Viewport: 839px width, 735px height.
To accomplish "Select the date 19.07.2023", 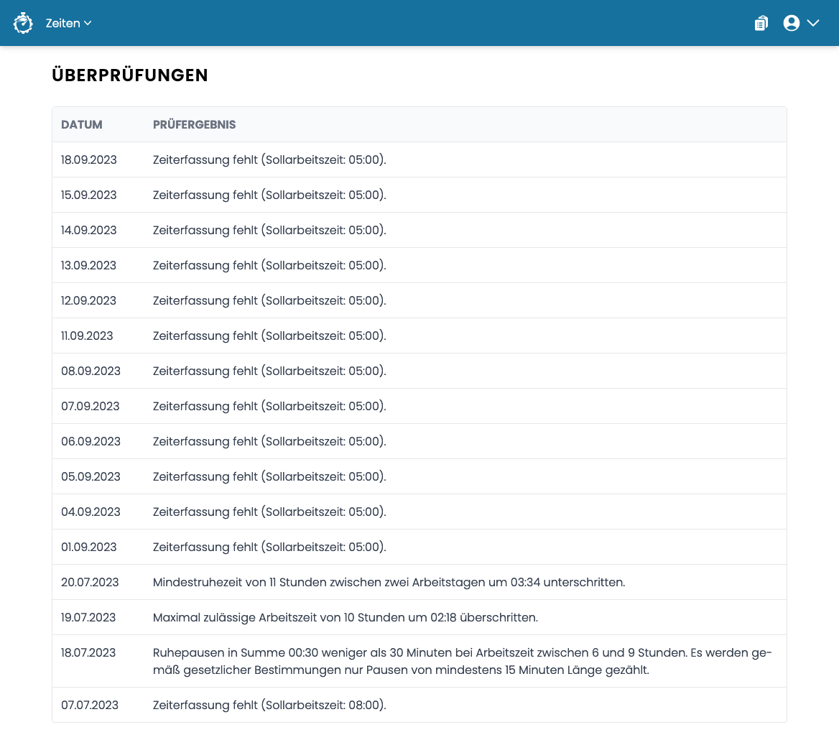I will point(88,618).
